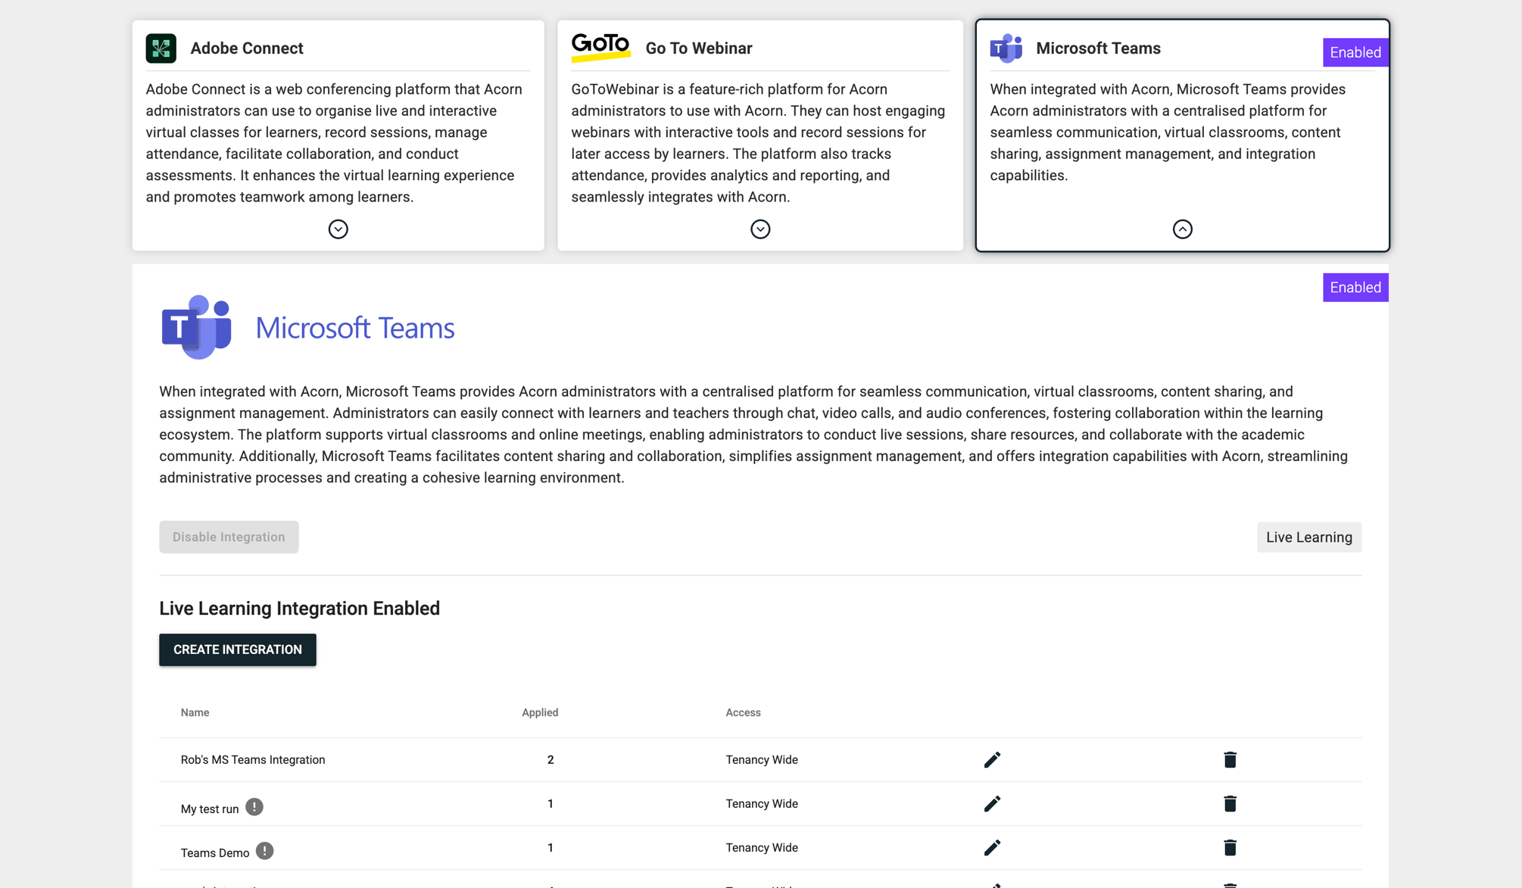Open the Live Learning section
Screen dimensions: 1522x888
[1308, 537]
